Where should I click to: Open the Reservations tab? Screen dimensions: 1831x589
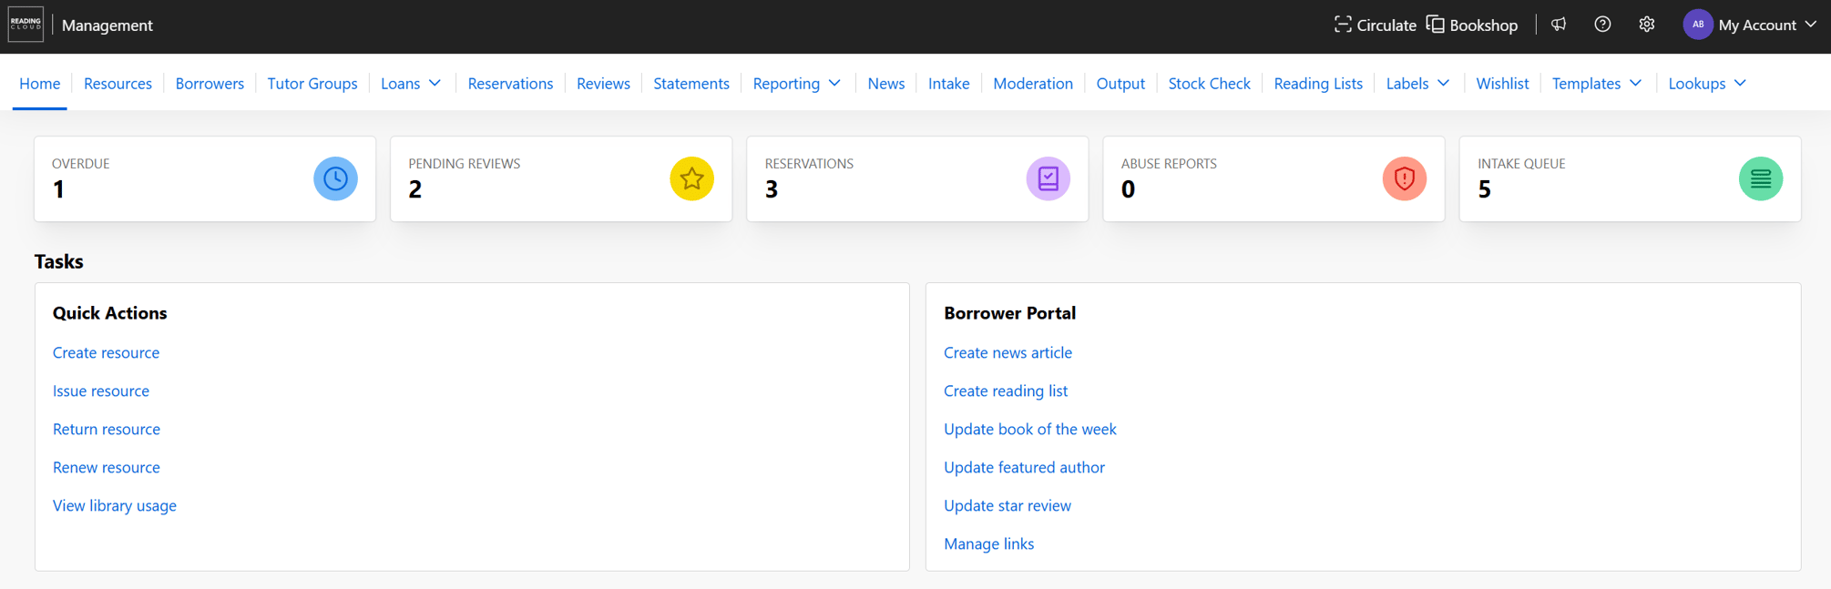[x=510, y=83]
